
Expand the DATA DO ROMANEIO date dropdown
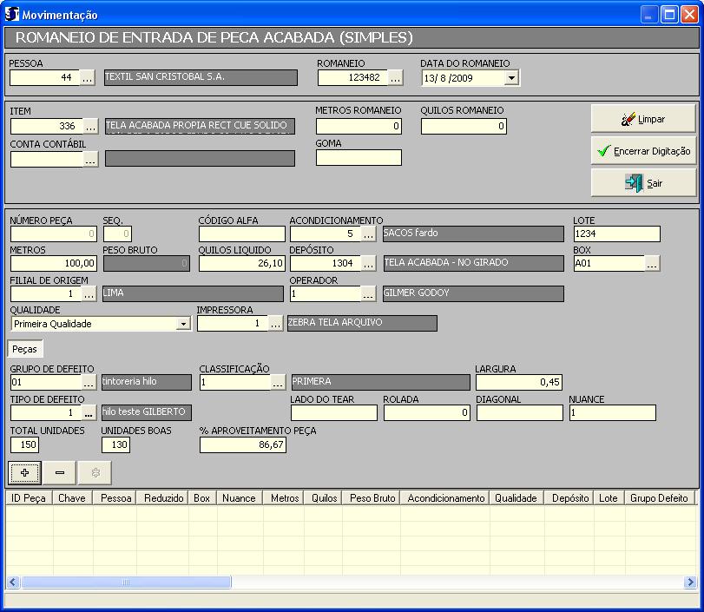point(511,78)
